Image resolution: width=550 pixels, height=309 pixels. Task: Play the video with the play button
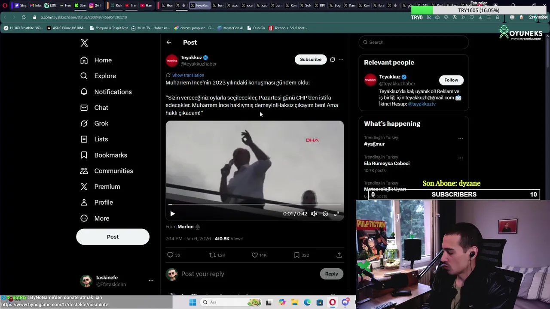tap(172, 214)
